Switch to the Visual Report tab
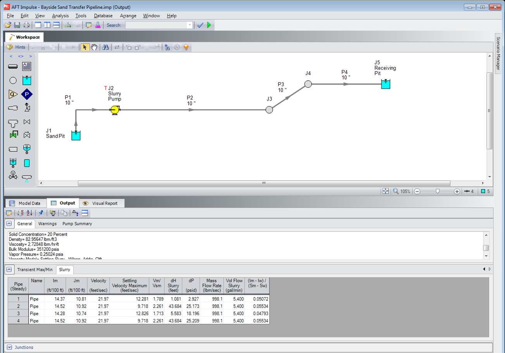Viewport: 505px width, 353px height. click(102, 203)
